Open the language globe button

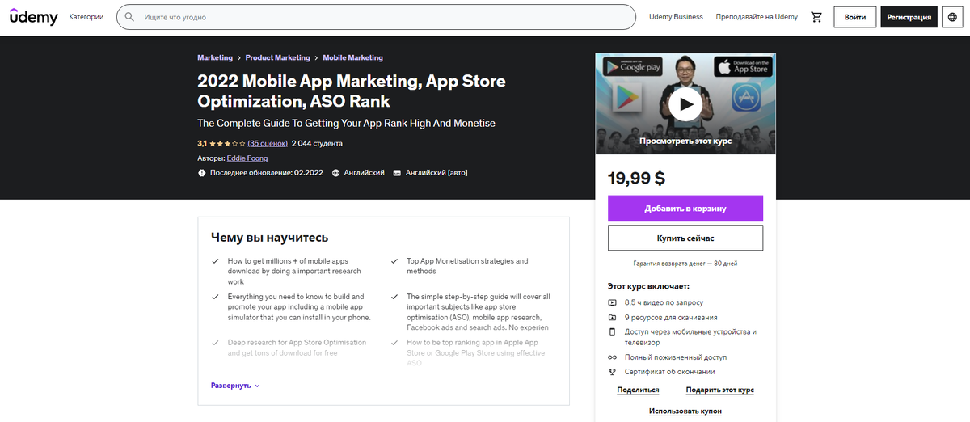(x=952, y=17)
